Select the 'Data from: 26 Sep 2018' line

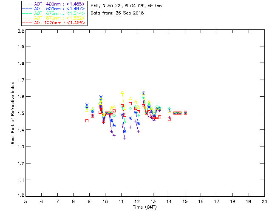click(x=117, y=13)
